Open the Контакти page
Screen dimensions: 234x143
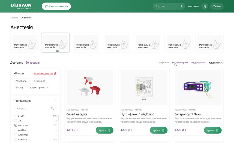pyautogui.click(x=193, y=6)
